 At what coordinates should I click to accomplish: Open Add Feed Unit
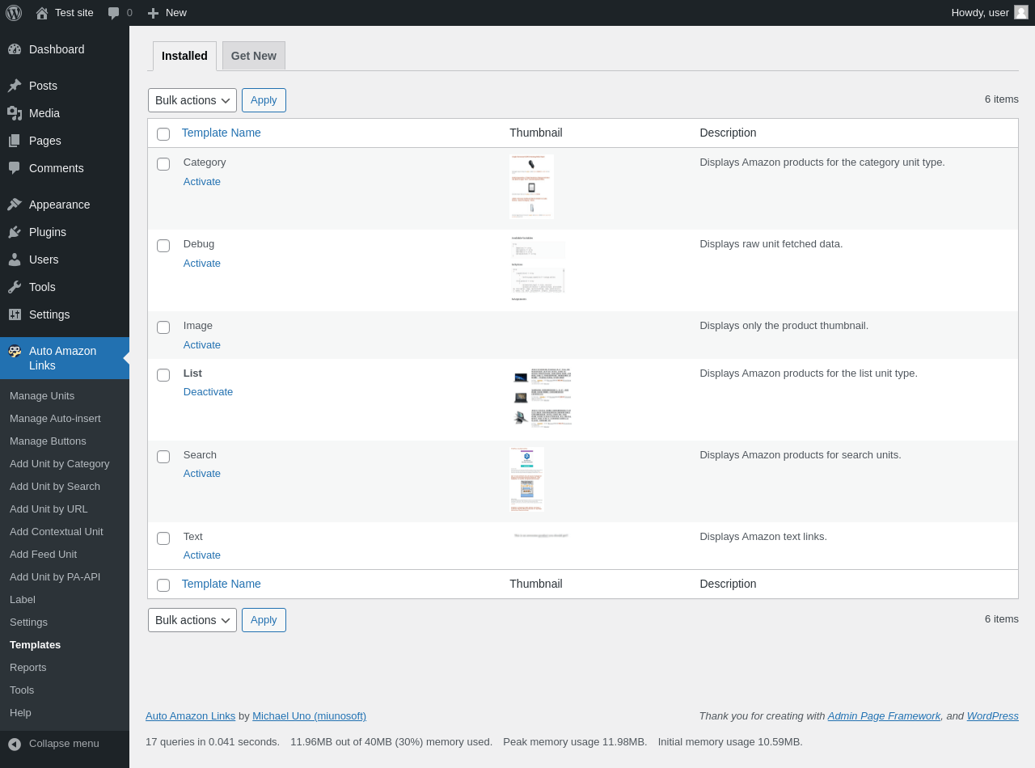(43, 555)
